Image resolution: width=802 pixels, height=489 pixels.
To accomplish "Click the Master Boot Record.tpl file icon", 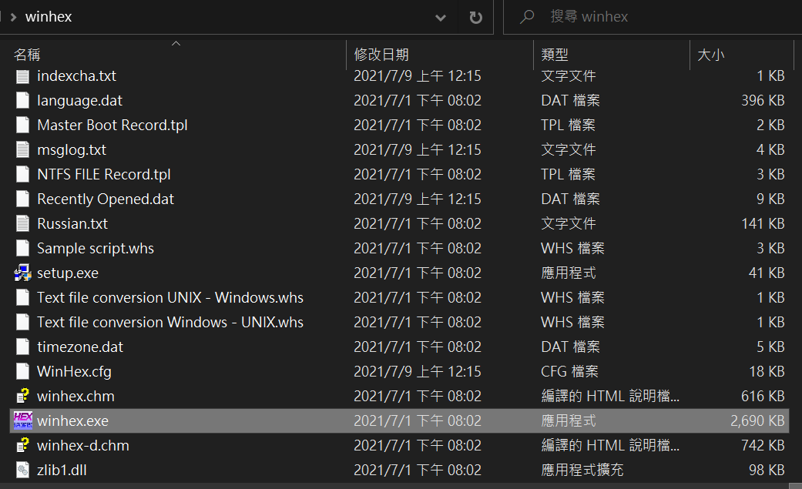I will [x=22, y=126].
